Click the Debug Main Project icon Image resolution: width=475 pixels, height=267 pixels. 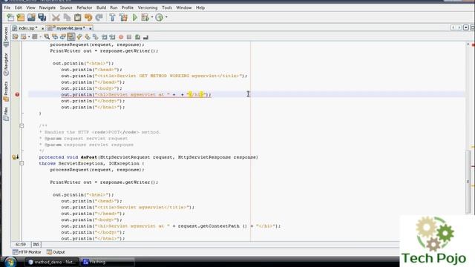coord(145,17)
